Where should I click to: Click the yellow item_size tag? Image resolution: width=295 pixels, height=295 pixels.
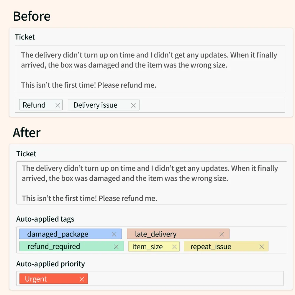click(154, 246)
